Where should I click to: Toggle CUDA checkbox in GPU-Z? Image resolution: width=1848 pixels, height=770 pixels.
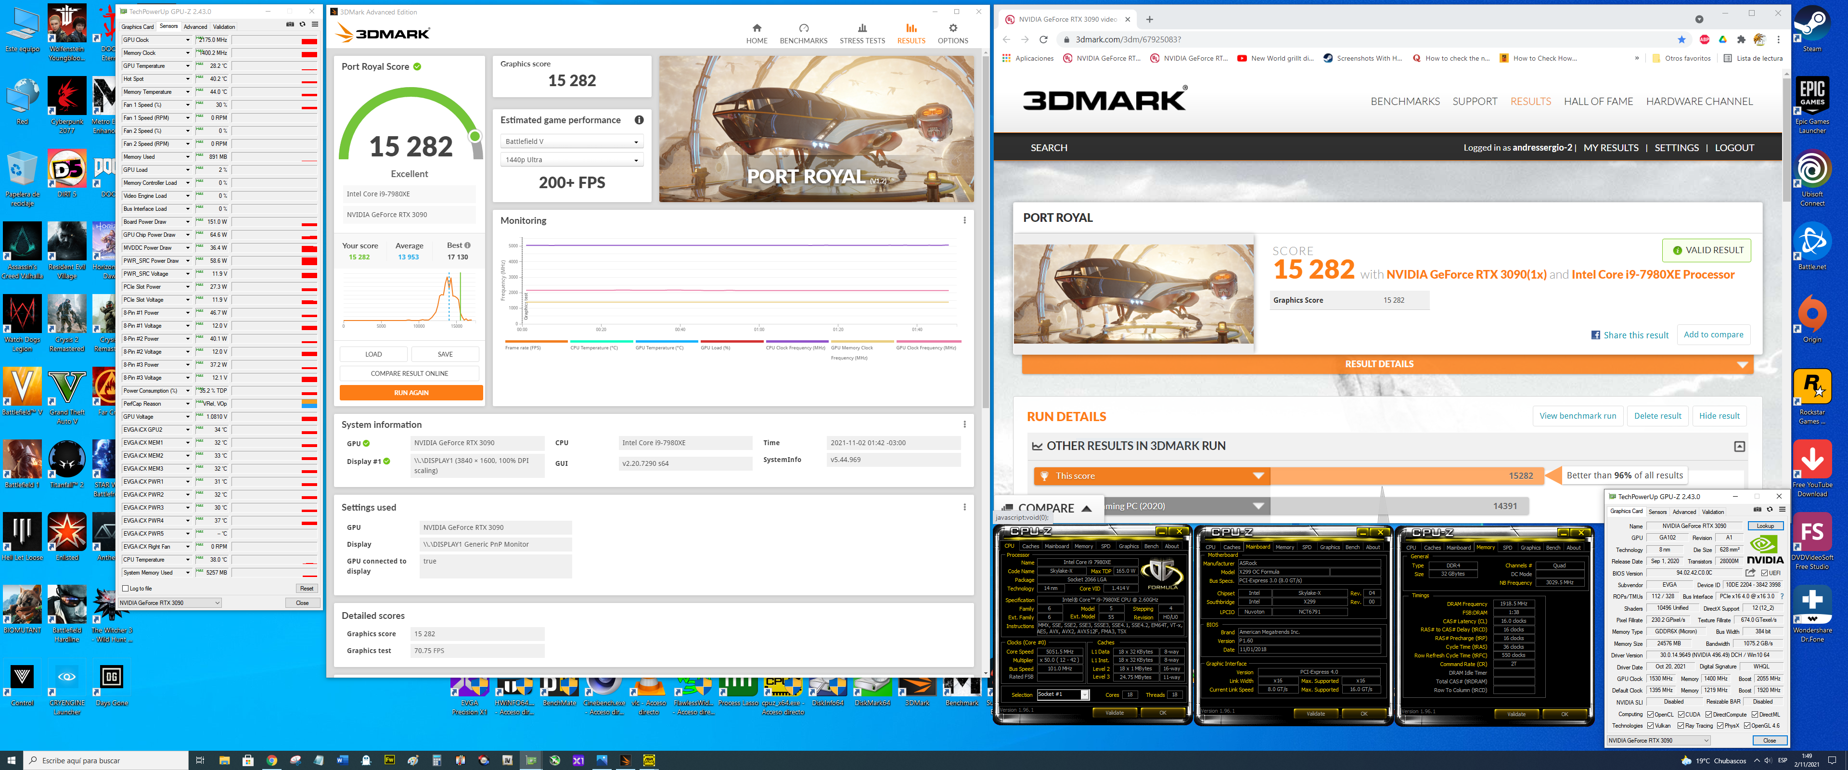[x=1681, y=715]
